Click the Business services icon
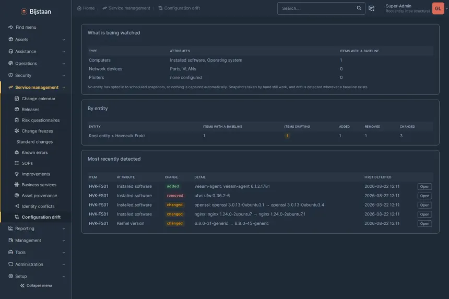Viewport: 449px width, 299px height. pos(17,185)
